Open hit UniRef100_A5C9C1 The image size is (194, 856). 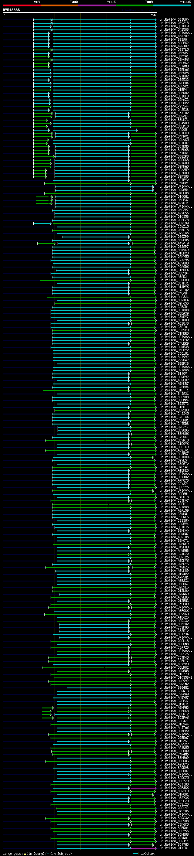click(x=174, y=87)
